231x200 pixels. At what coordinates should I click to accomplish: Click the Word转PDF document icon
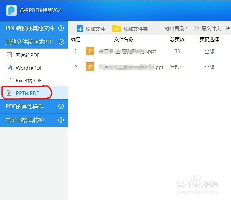pyautogui.click(x=9, y=68)
